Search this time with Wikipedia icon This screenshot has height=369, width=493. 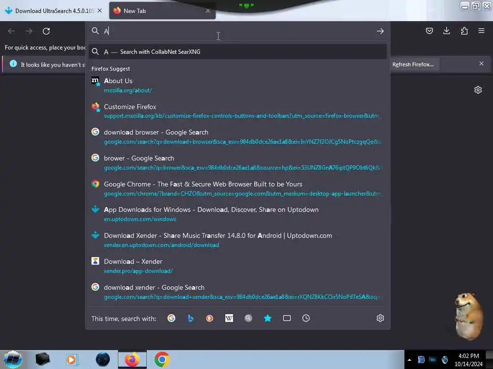(229, 318)
